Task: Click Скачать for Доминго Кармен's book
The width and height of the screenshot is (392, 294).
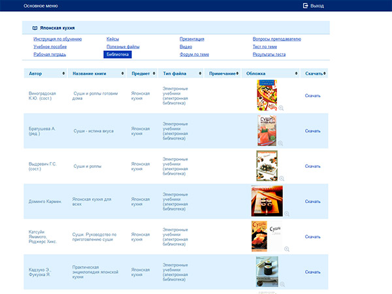Action: (x=312, y=201)
